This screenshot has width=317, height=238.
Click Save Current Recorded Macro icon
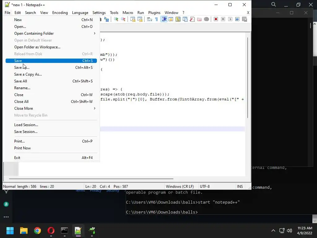[245, 19]
